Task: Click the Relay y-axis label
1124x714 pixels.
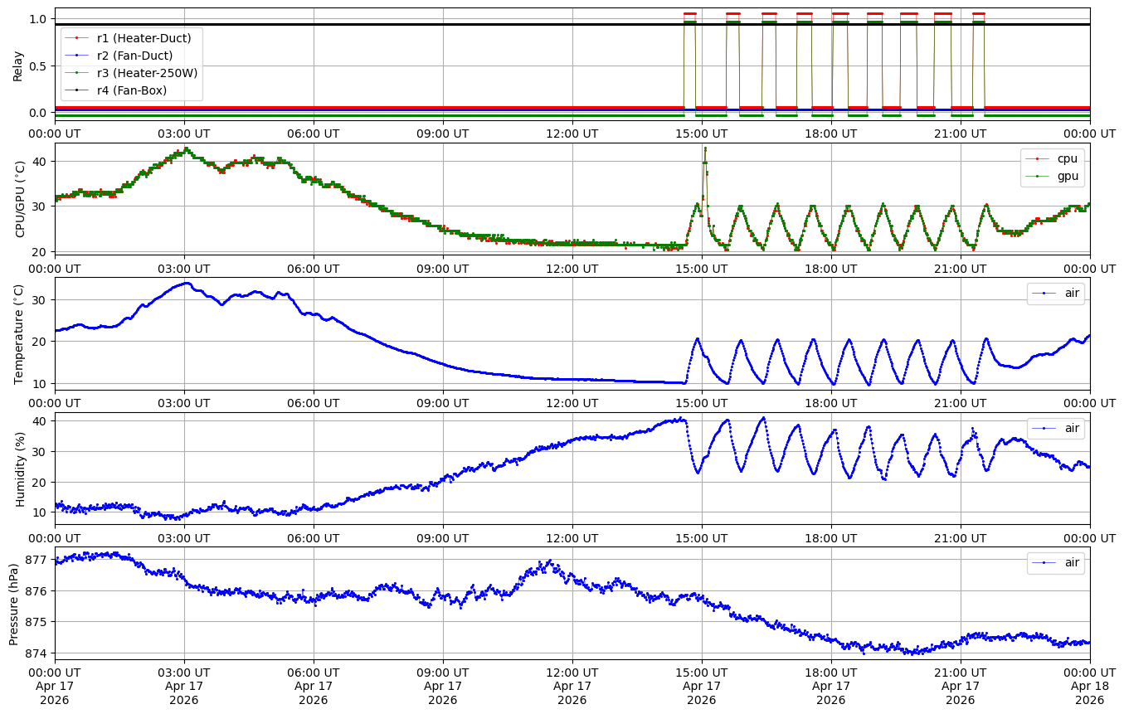Action: point(18,65)
